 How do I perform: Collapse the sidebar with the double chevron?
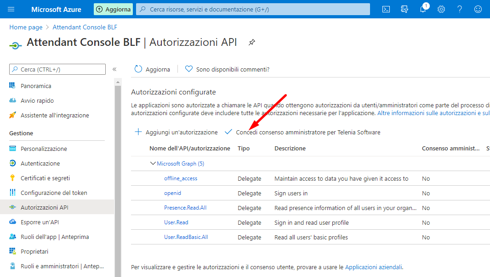click(114, 69)
